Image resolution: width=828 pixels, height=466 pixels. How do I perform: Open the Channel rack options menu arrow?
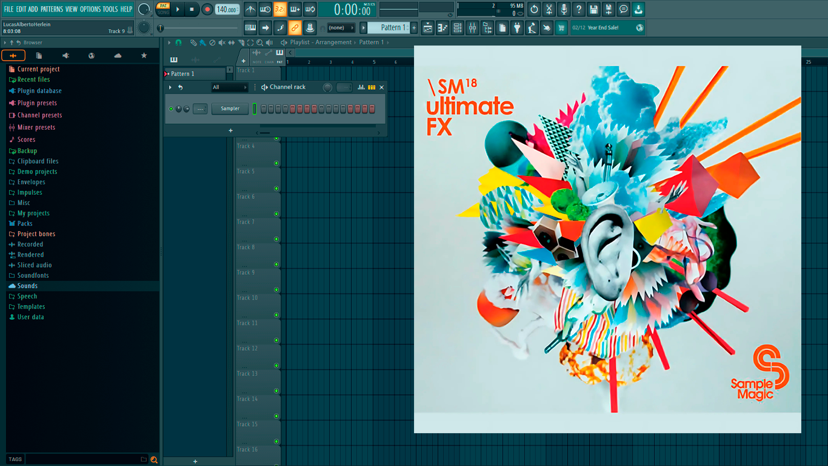tap(170, 87)
